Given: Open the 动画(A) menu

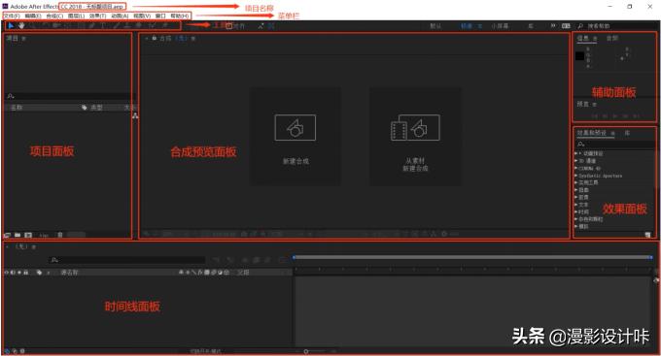Looking at the screenshot, I should pos(120,16).
